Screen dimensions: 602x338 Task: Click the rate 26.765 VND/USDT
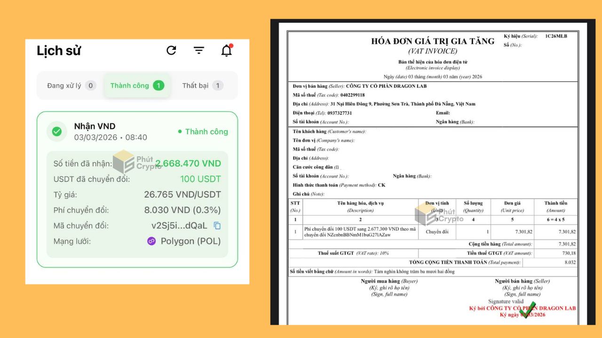(x=182, y=194)
